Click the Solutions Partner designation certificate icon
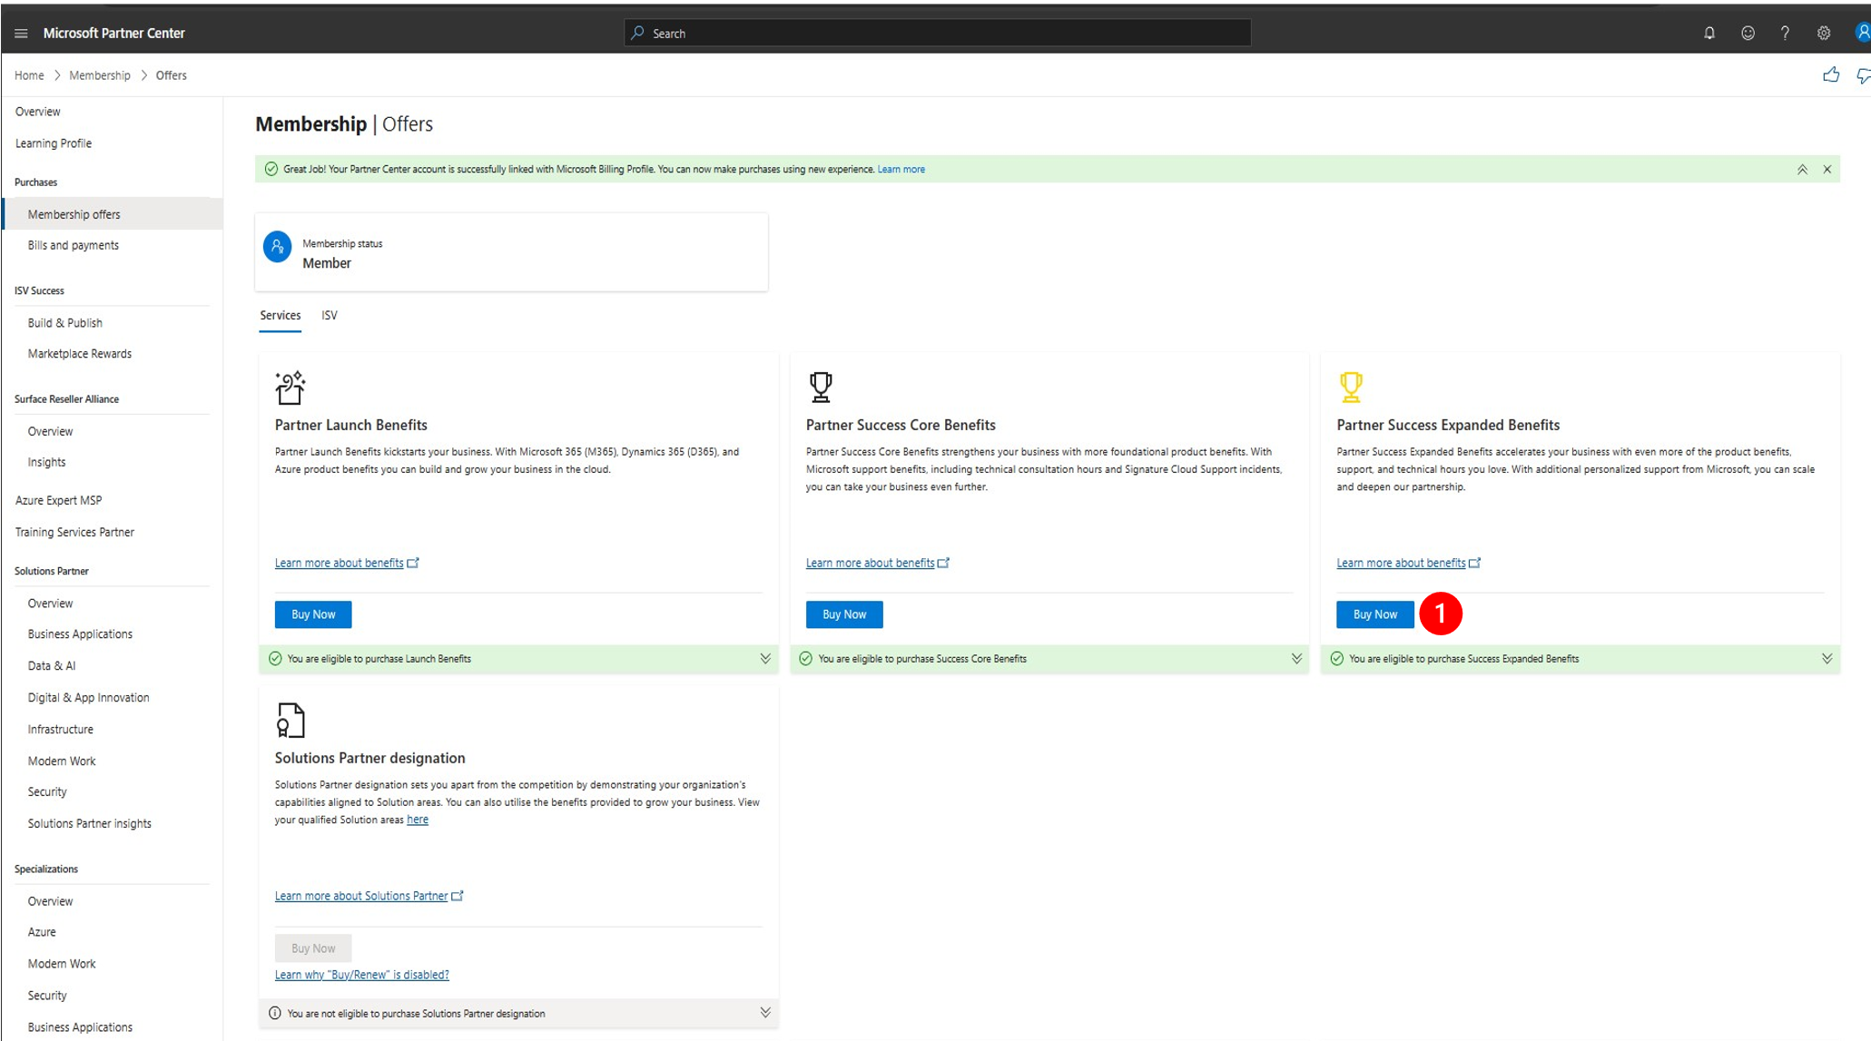The height and width of the screenshot is (1041, 1871). pyautogui.click(x=290, y=721)
